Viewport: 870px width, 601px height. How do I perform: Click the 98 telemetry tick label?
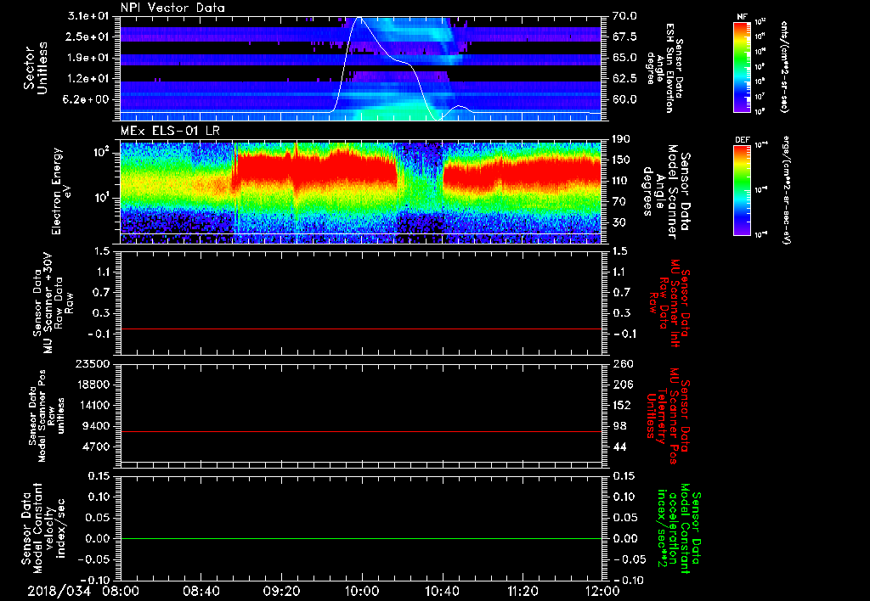click(x=619, y=426)
